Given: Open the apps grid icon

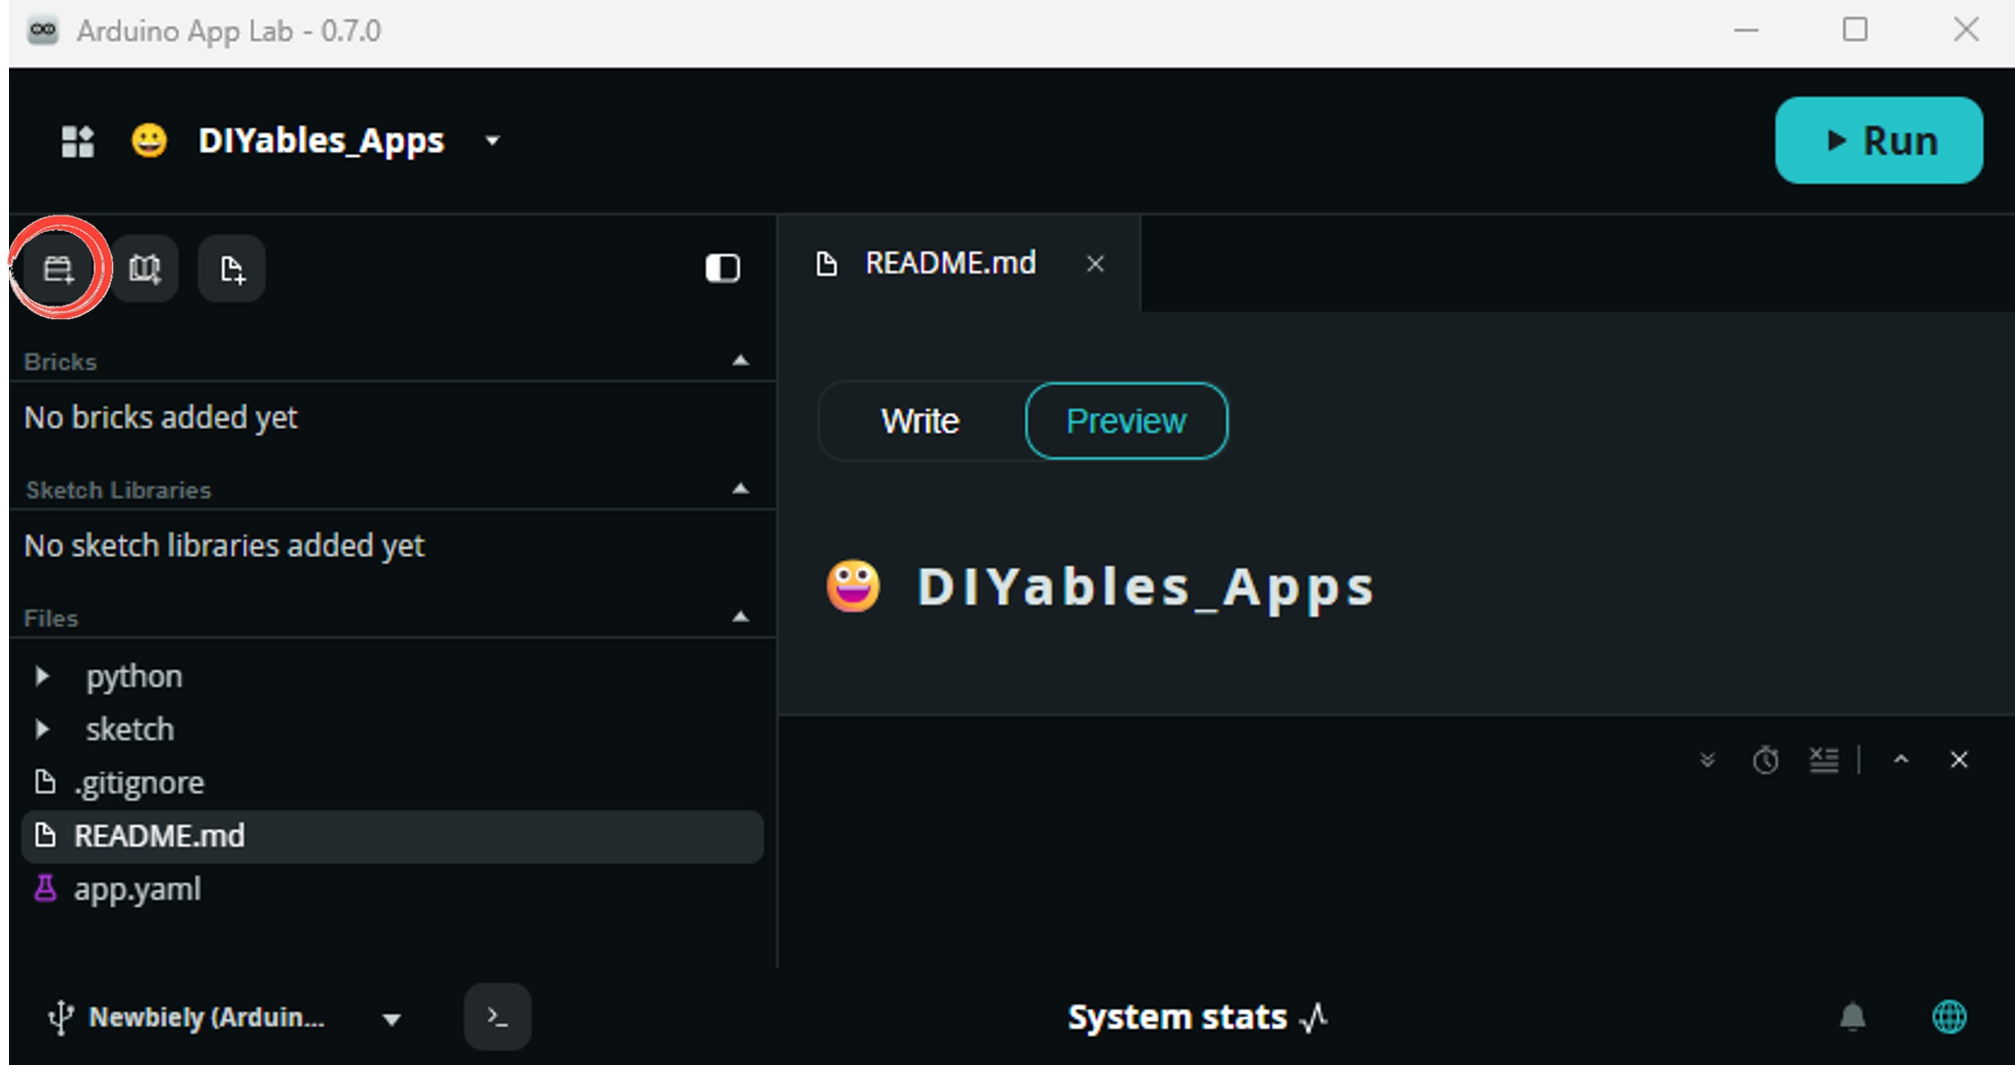Looking at the screenshot, I should (77, 141).
